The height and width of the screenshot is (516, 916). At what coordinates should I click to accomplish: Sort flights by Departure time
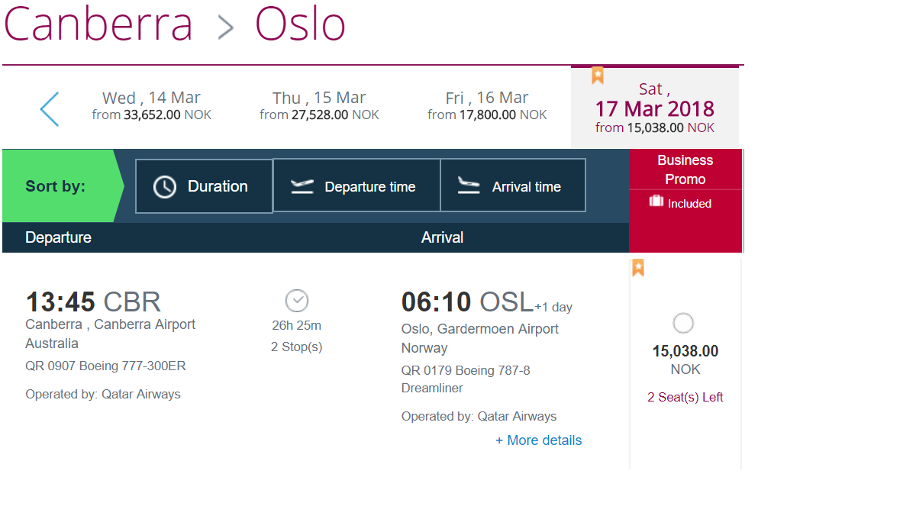click(x=356, y=185)
